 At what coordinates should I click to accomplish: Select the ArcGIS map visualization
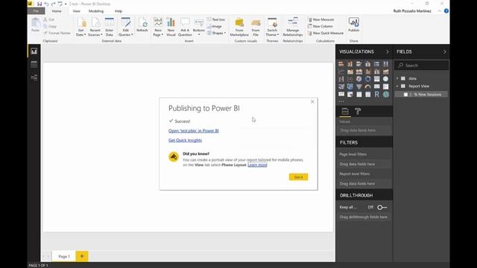pyautogui.click(x=386, y=95)
